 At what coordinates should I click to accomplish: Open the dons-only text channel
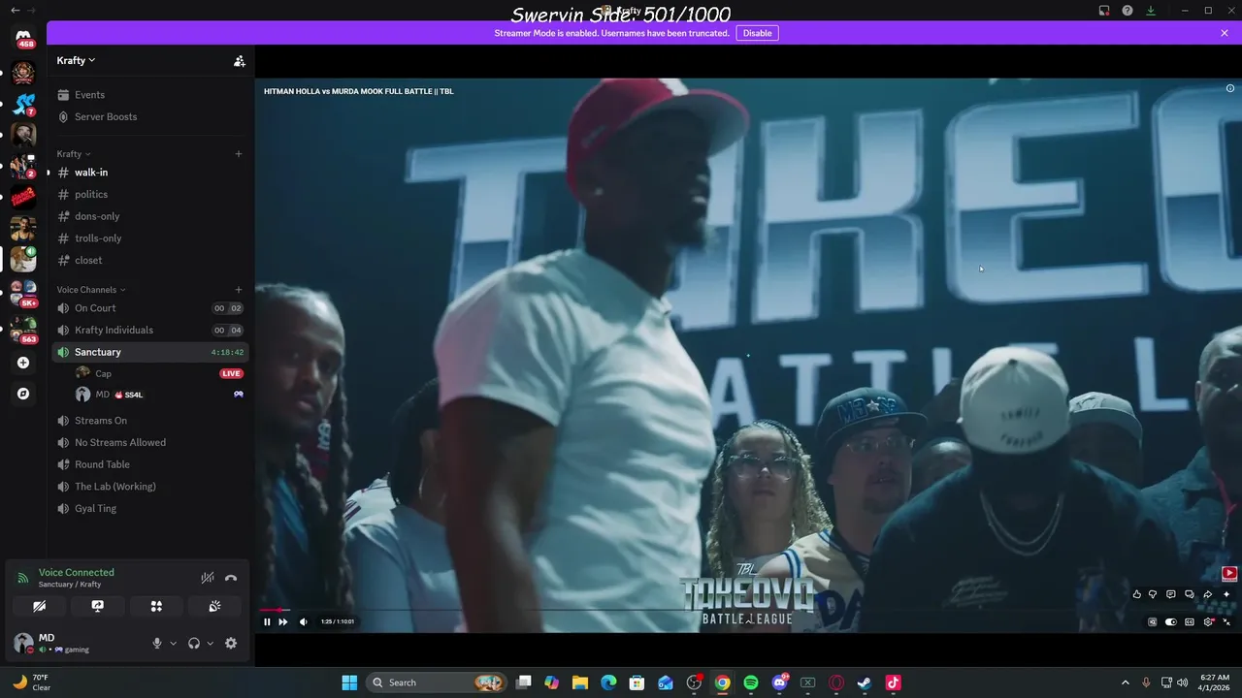(150, 216)
